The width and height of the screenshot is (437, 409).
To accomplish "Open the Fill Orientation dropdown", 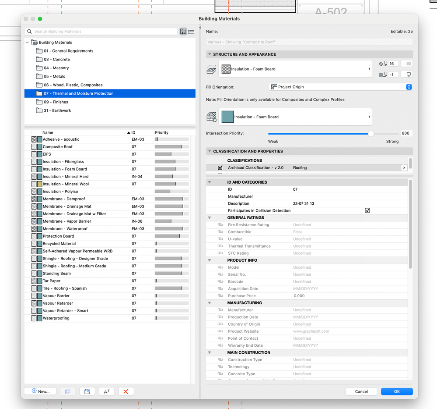I will click(x=340, y=87).
